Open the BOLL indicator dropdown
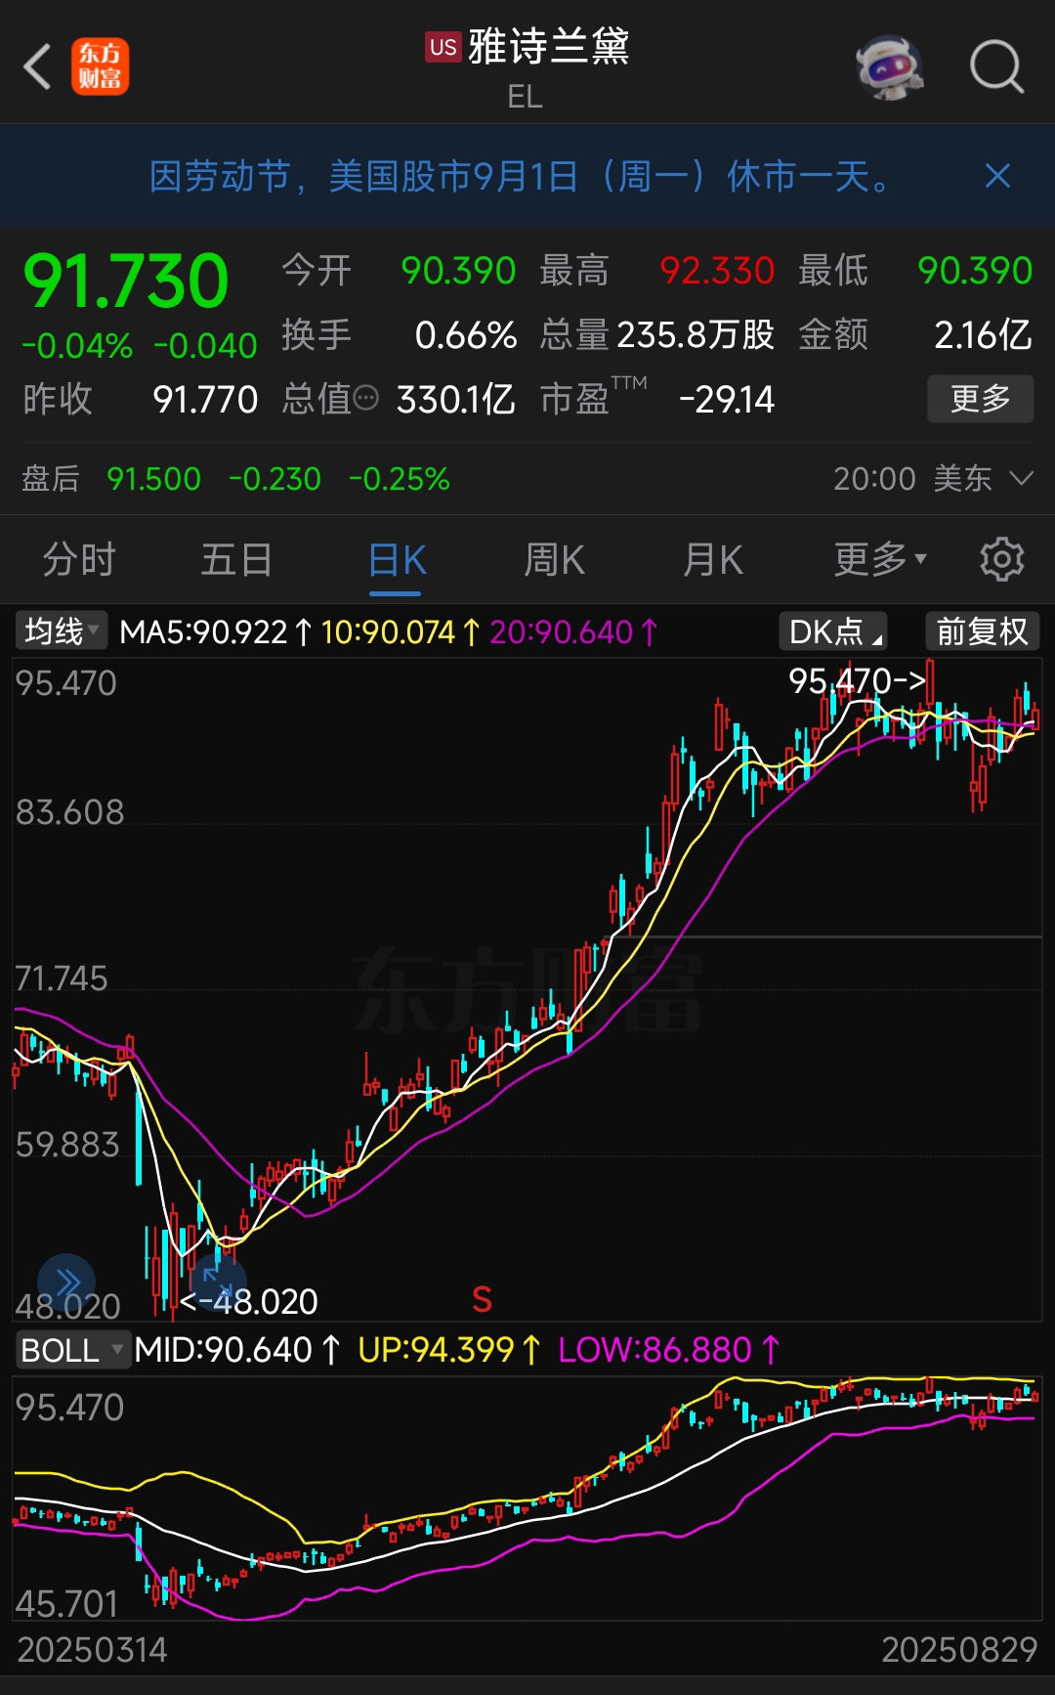 point(72,1350)
